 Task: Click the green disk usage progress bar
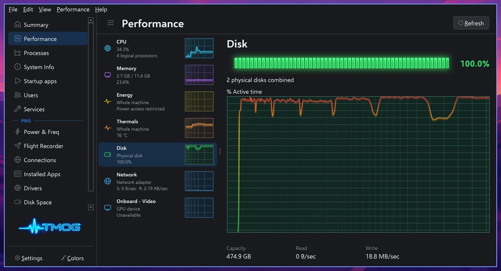pyautogui.click(x=341, y=63)
